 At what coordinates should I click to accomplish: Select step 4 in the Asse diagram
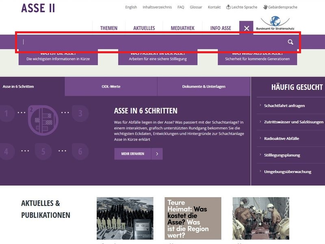point(6,152)
